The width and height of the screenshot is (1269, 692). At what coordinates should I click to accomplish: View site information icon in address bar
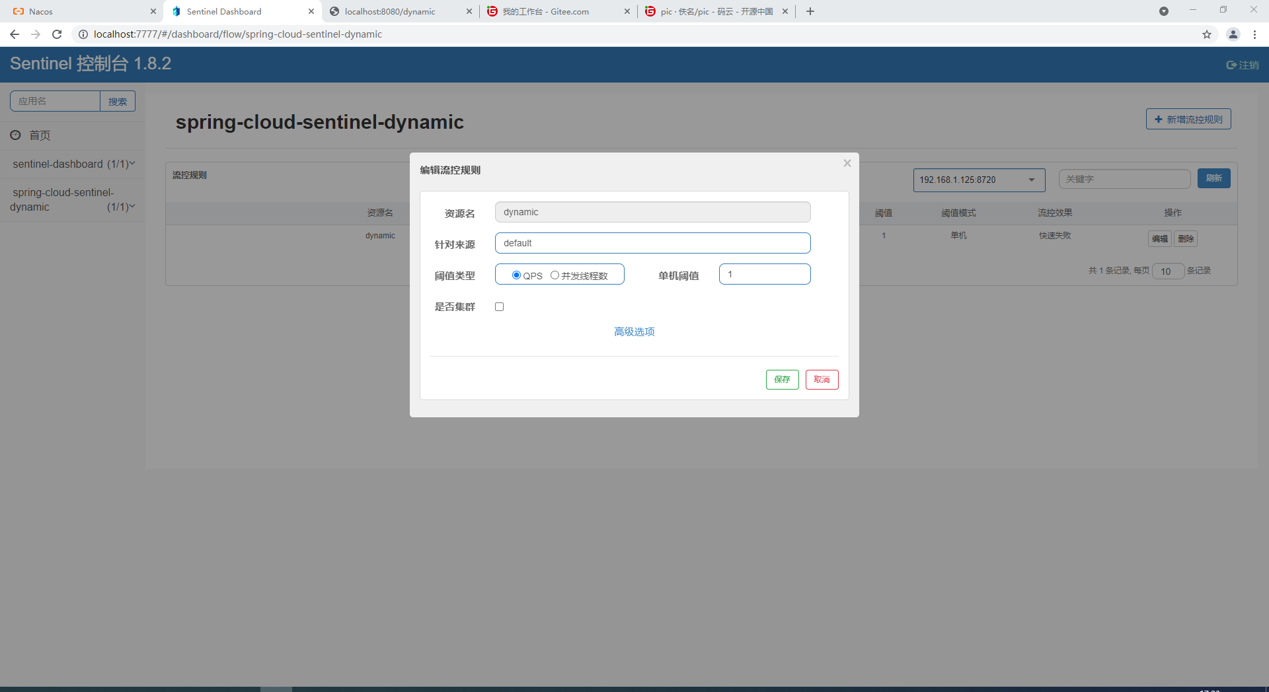click(83, 34)
